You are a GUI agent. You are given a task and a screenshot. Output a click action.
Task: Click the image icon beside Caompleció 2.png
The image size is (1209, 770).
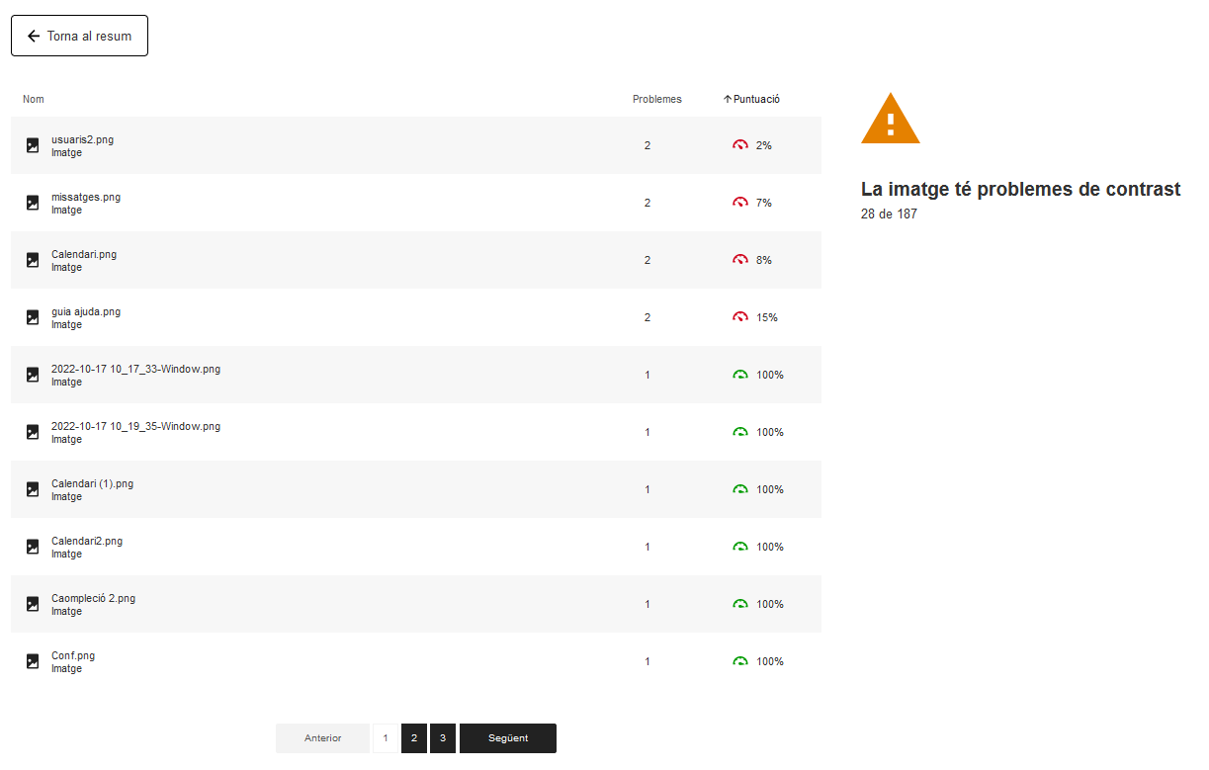point(33,604)
